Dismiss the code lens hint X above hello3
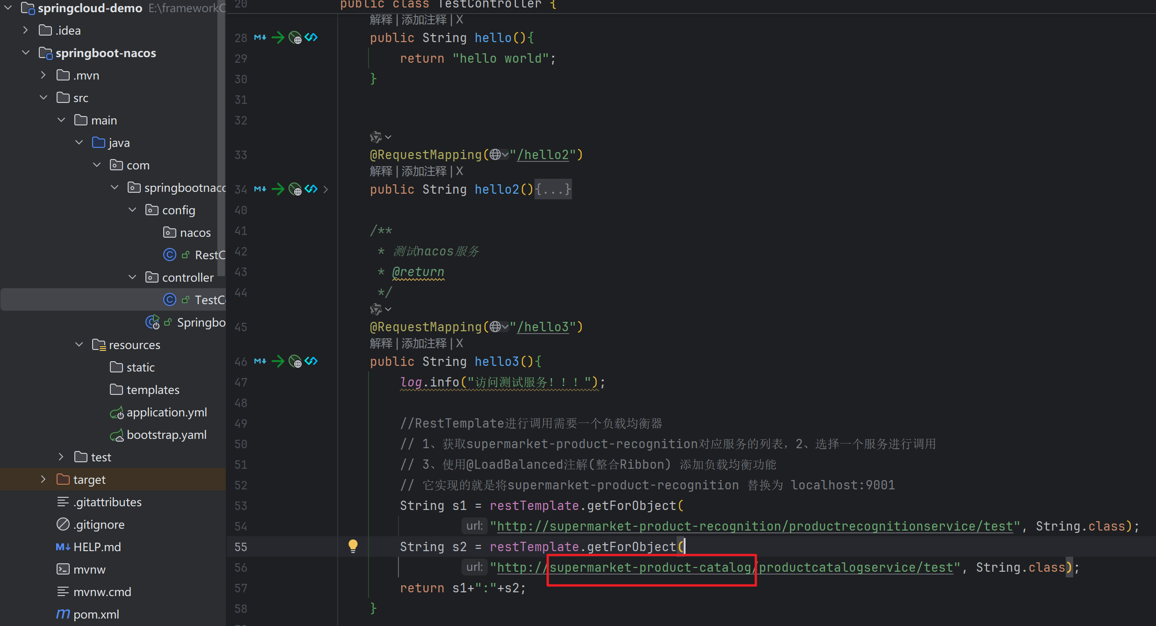The width and height of the screenshot is (1156, 626). click(460, 343)
